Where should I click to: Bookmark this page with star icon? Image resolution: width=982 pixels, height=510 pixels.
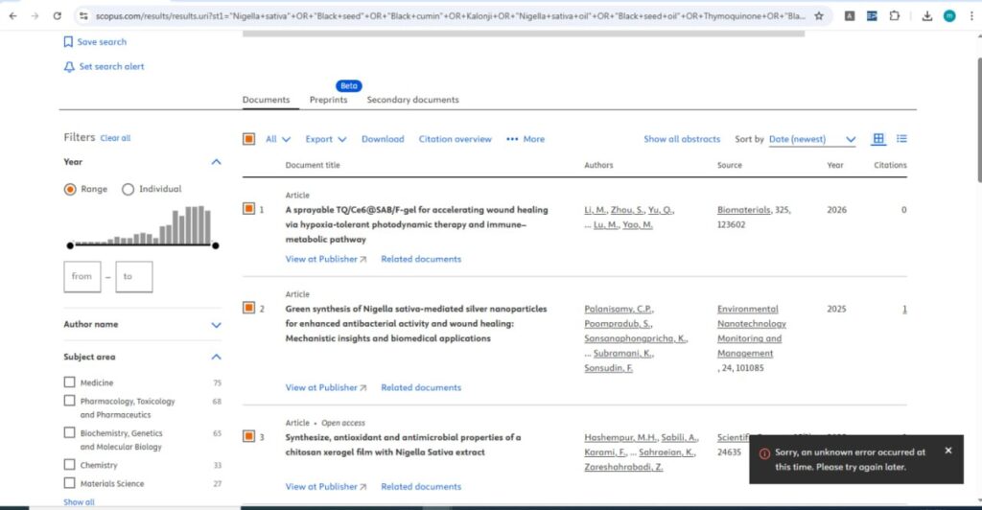coord(819,16)
